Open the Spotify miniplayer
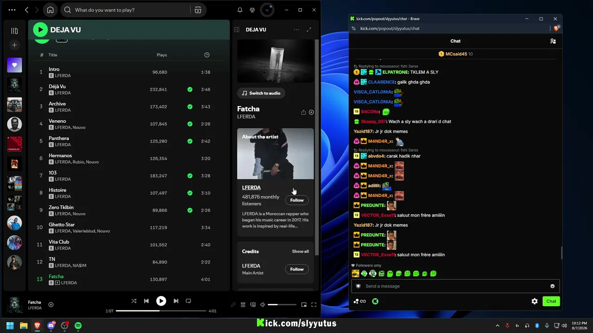 point(304,305)
